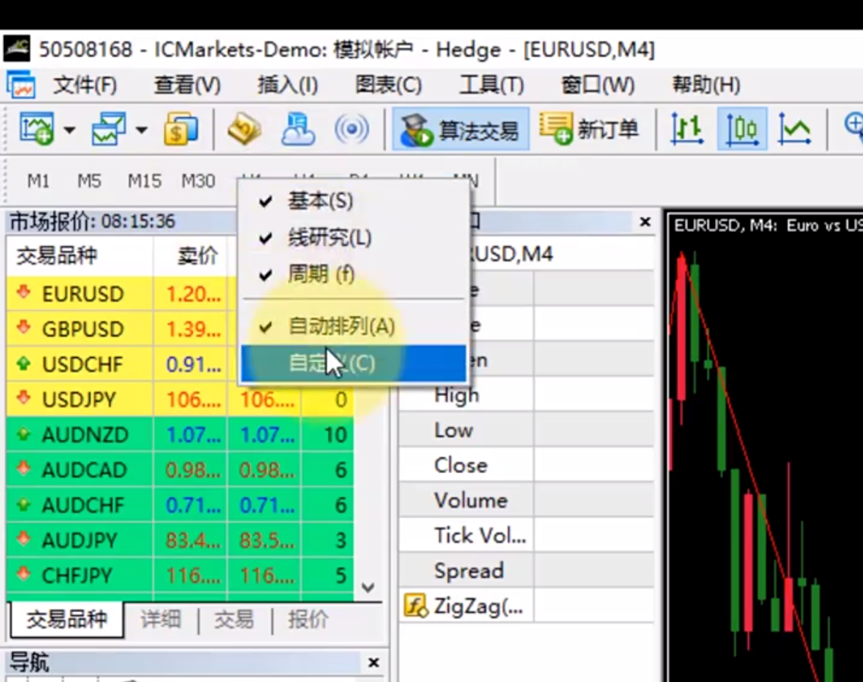Open the 查看(V) menu
Screen dimensions: 863x682
pos(187,85)
